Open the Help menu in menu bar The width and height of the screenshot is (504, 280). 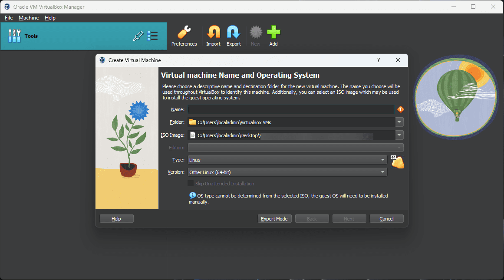pos(50,18)
